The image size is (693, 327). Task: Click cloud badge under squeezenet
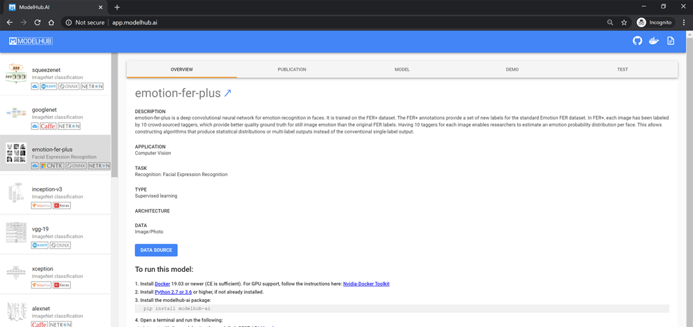(x=35, y=87)
